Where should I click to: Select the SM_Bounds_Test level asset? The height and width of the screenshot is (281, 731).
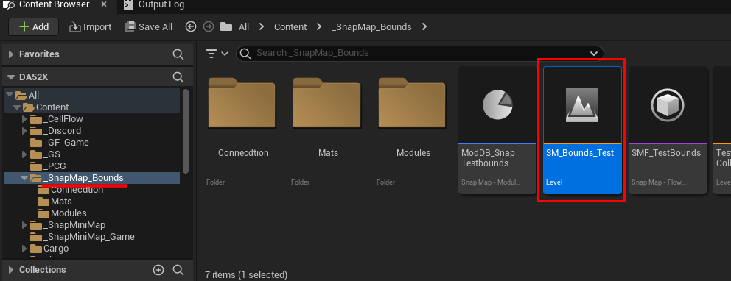pos(582,130)
